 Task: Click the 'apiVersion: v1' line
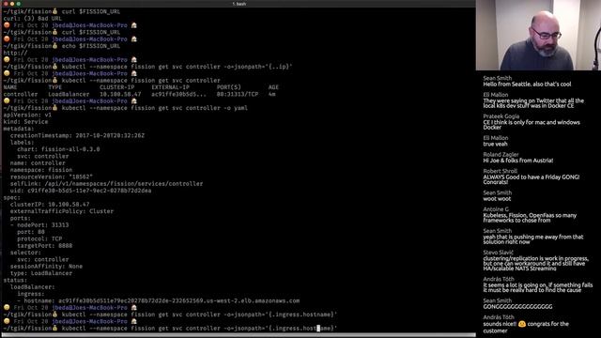click(x=27, y=115)
